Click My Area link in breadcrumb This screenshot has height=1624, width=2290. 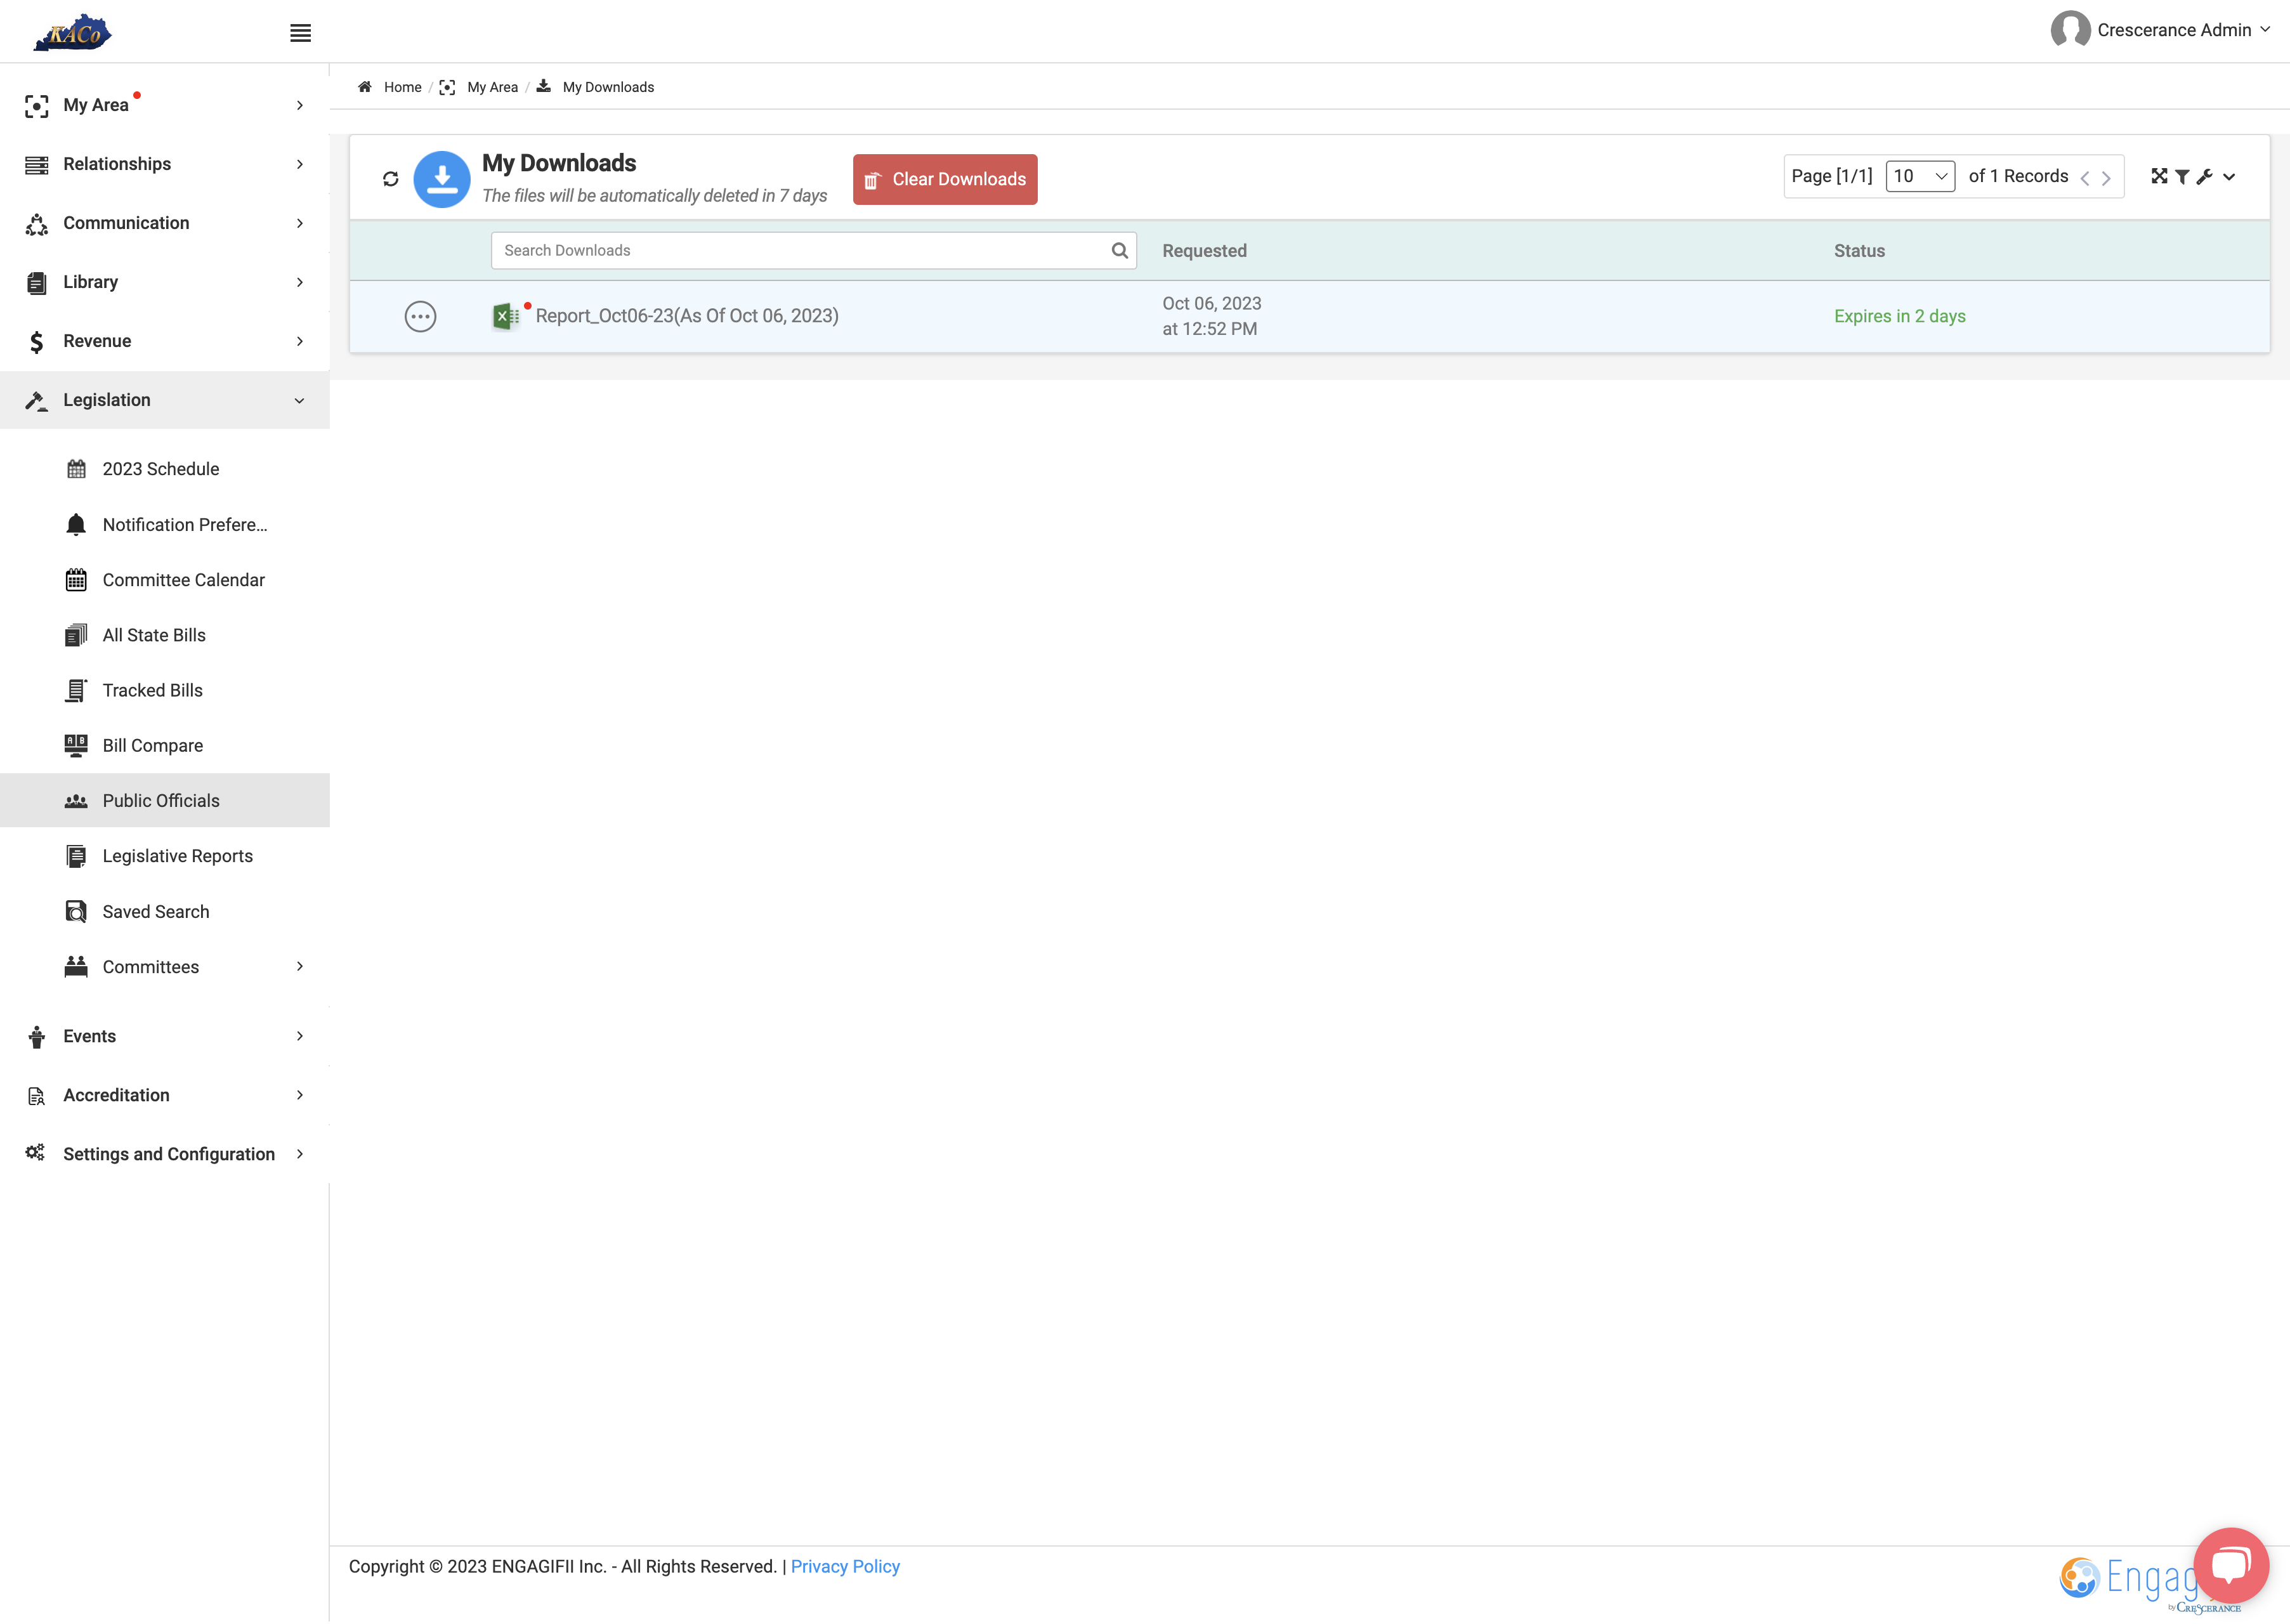492,87
